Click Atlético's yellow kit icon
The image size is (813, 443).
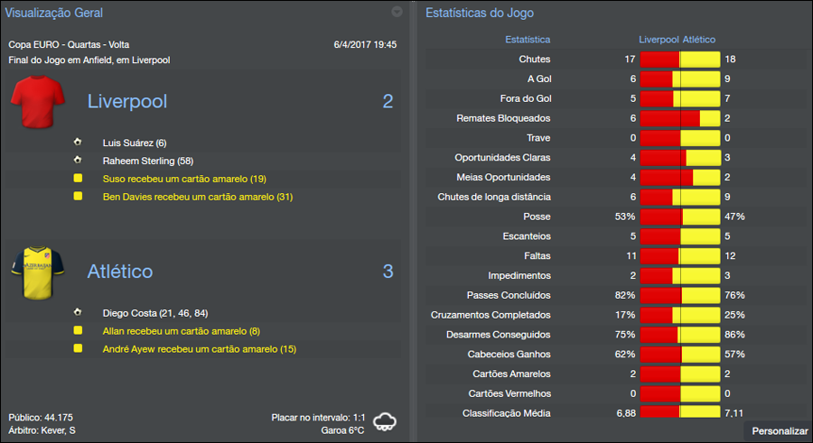39,272
